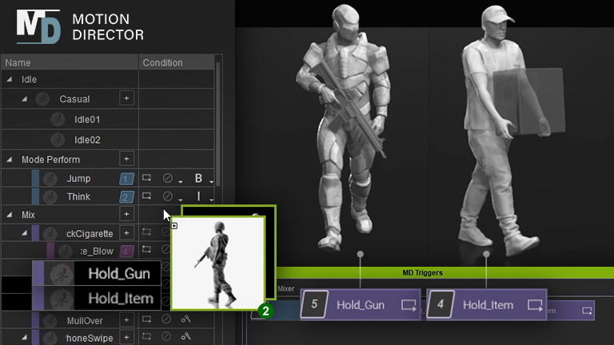Screen dimensions: 614x345
Task: Click the walking soldier preview thumbnail
Action: pyautogui.click(x=218, y=264)
